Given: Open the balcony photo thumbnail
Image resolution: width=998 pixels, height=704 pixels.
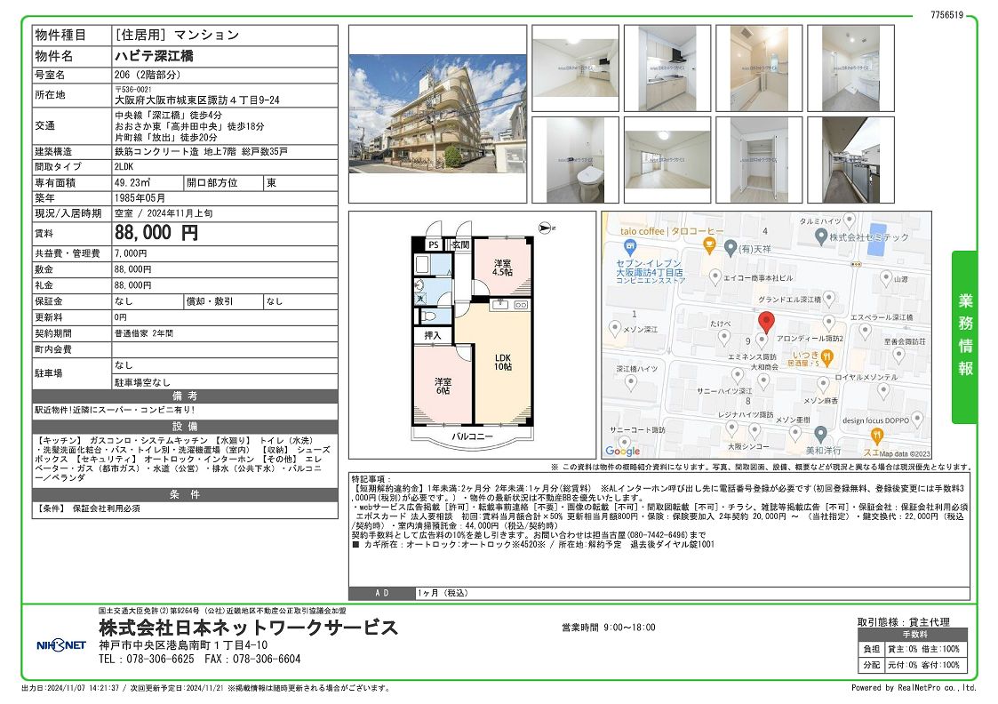Looking at the screenshot, I should (851, 160).
